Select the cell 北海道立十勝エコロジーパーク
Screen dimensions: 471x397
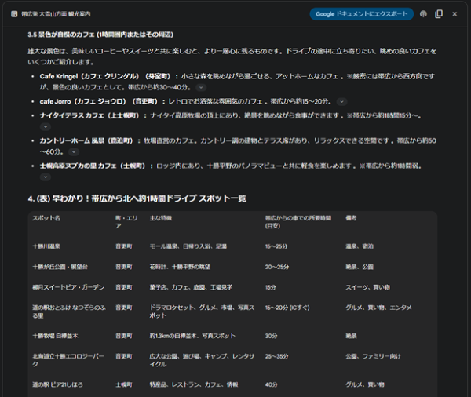68,360
